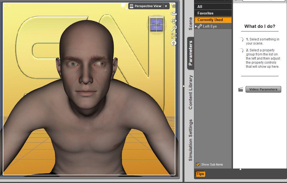Click the 'Select a property group' tip text

click(x=263, y=58)
